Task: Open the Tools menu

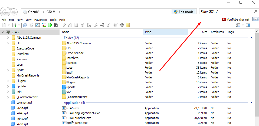Action: pyautogui.click(x=53, y=20)
